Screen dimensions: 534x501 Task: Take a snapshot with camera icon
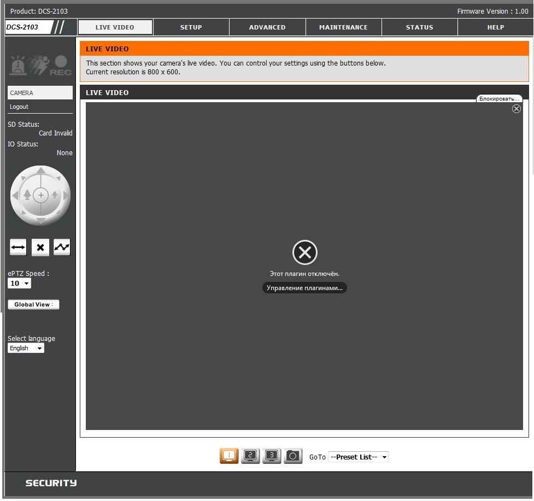coord(293,456)
